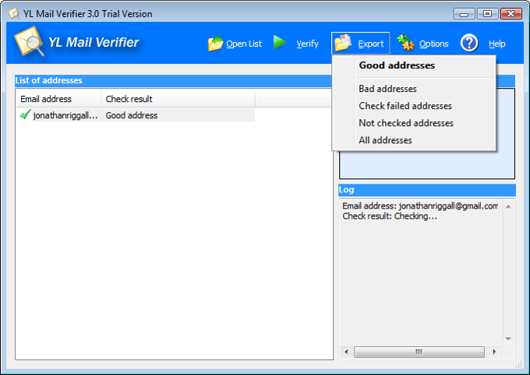Screen dimensions: 530x375
Task: Click the Email address line in Log
Action: point(420,206)
